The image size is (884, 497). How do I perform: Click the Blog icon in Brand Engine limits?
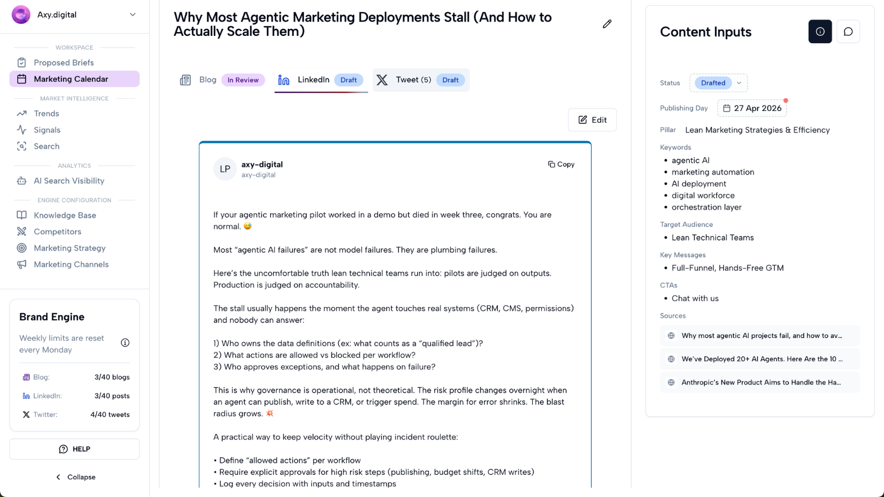click(x=26, y=377)
